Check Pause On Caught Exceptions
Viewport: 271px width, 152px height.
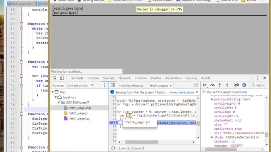tap(204, 92)
